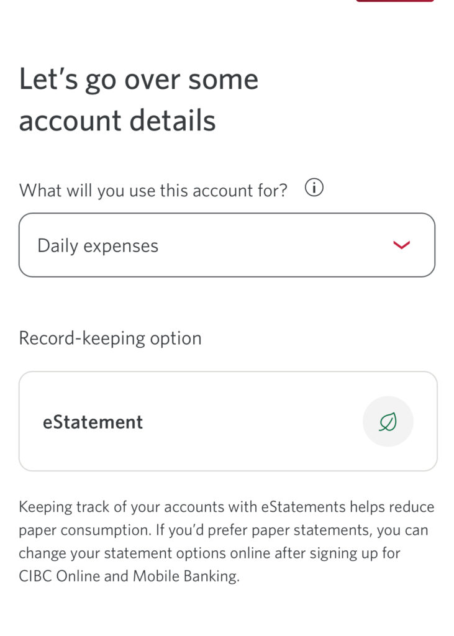454x636 pixels.
Task: Click the 'Keeping track of your accounts' sentence
Action: point(227,507)
